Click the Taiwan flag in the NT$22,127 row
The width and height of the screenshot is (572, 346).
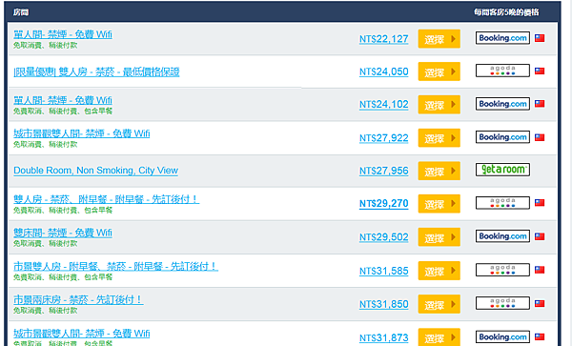(540, 38)
